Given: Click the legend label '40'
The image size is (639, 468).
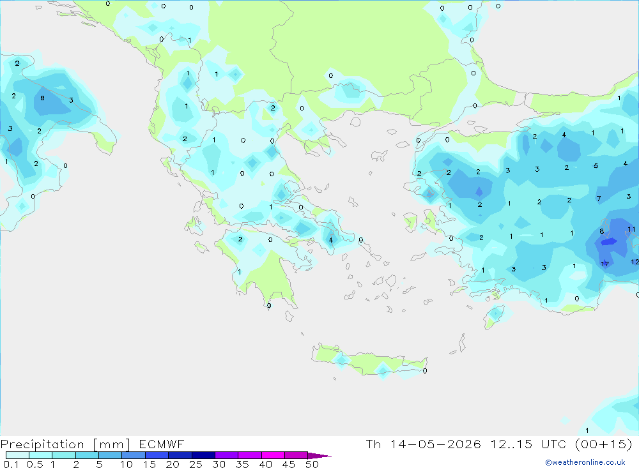Looking at the screenshot, I should click(265, 464).
